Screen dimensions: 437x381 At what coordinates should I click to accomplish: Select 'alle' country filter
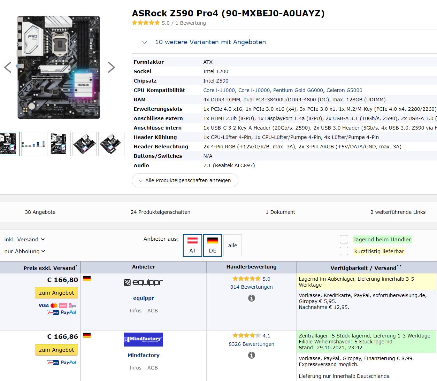(x=232, y=246)
